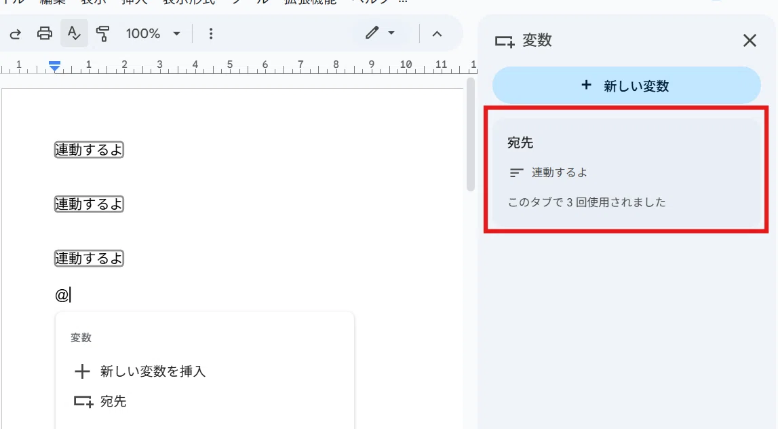778x429 pixels.
Task: Click the redo arrow icon
Action: tap(16, 34)
